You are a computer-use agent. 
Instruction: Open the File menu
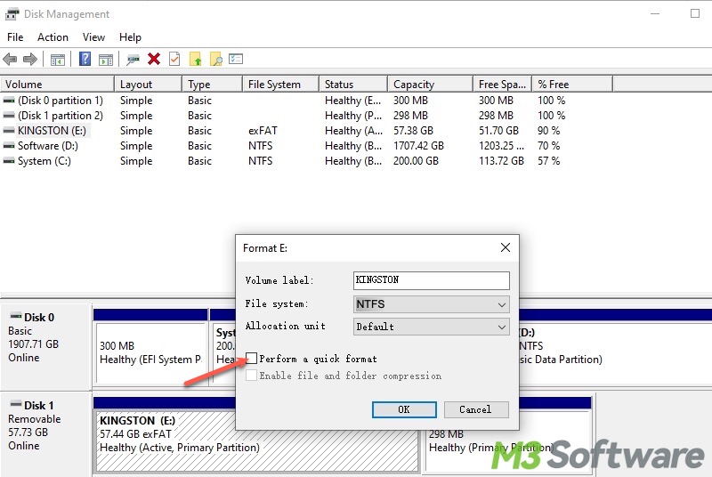[x=15, y=37]
